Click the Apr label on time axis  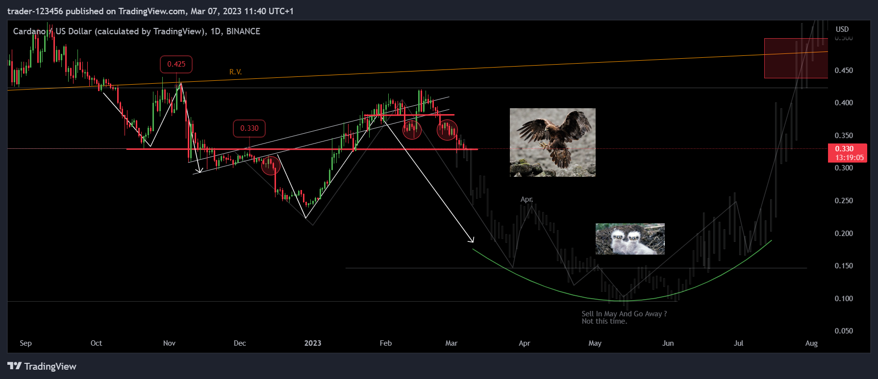tap(525, 343)
